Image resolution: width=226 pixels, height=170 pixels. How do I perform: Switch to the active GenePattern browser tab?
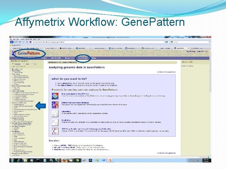pos(181,48)
